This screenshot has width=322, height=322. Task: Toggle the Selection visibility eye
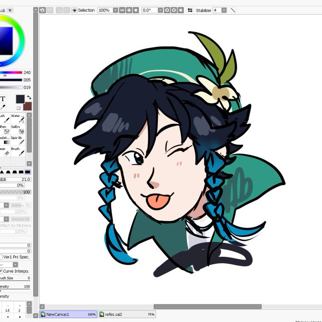(x=74, y=10)
